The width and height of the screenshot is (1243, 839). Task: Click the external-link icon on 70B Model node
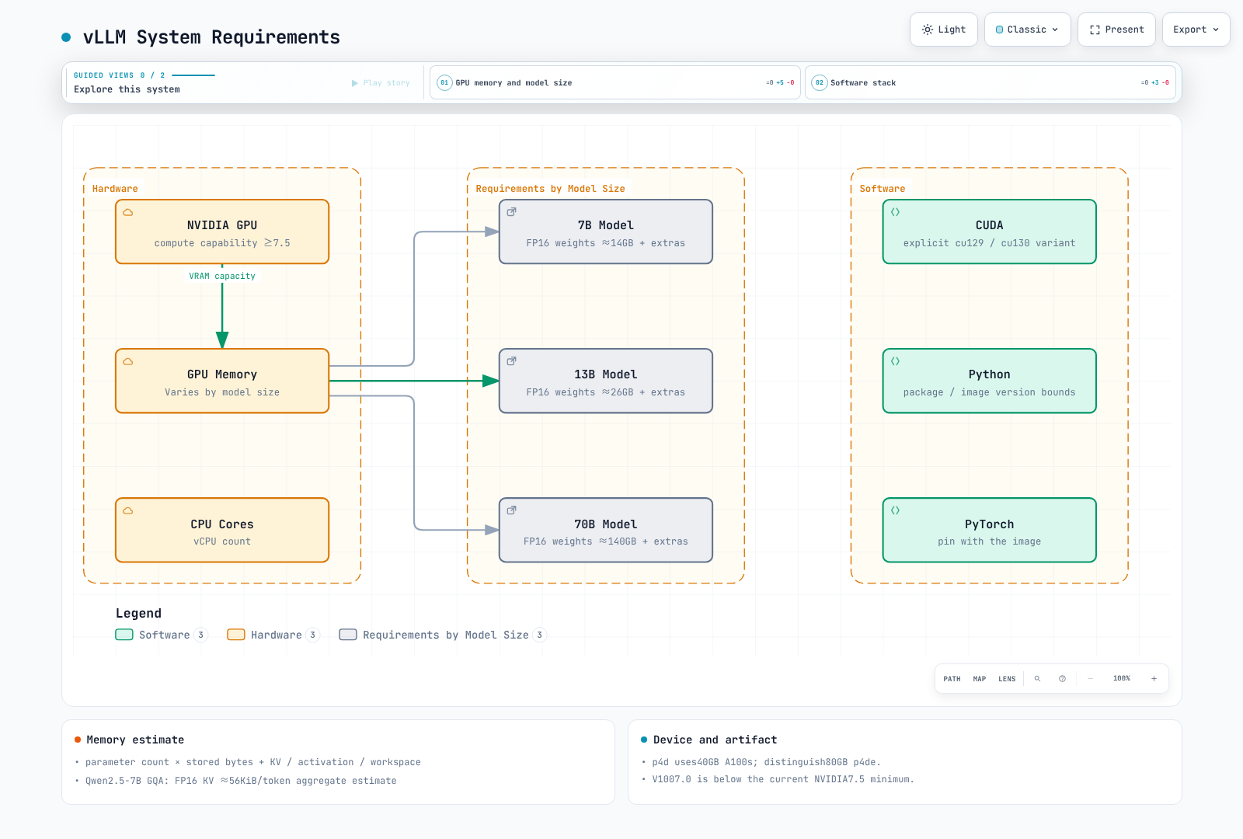point(512,510)
